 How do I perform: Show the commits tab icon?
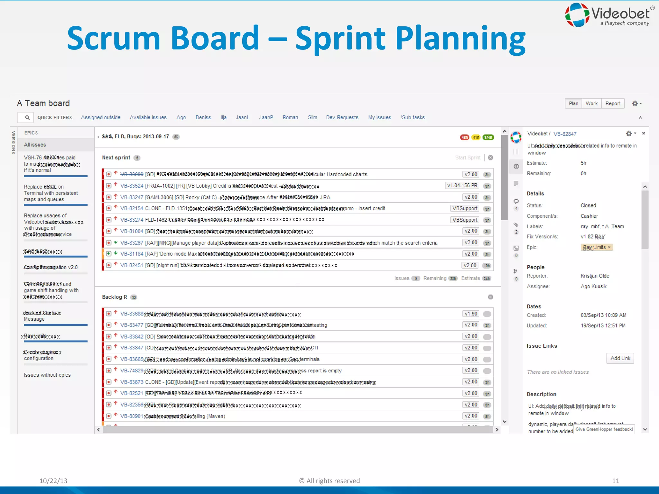pyautogui.click(x=515, y=271)
